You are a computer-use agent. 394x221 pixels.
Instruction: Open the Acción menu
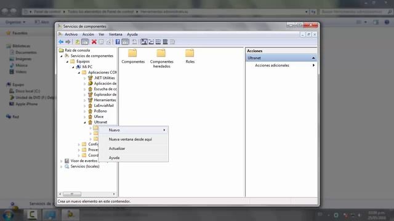[88, 34]
